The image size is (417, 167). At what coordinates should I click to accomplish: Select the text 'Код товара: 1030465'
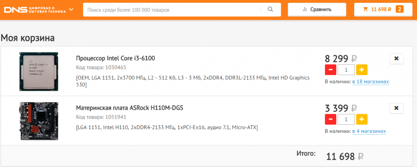point(101,67)
